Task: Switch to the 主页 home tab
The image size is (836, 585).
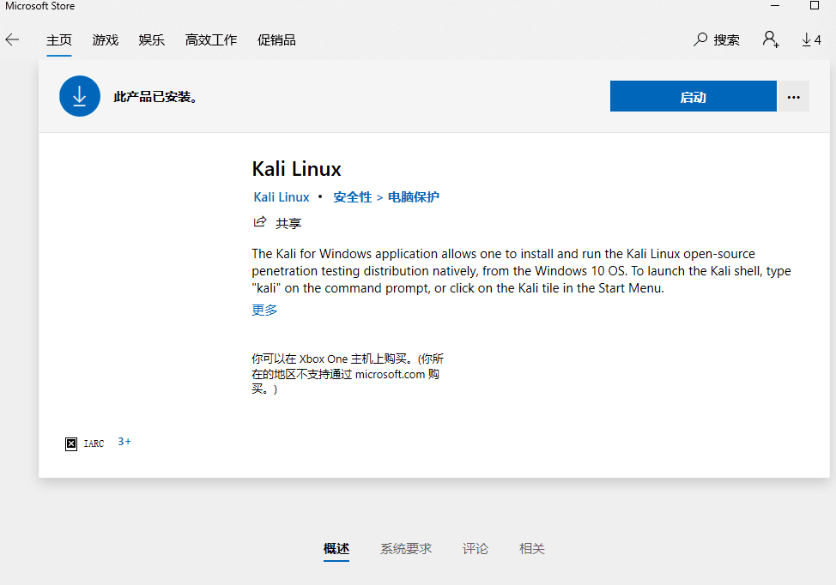Action: point(58,40)
